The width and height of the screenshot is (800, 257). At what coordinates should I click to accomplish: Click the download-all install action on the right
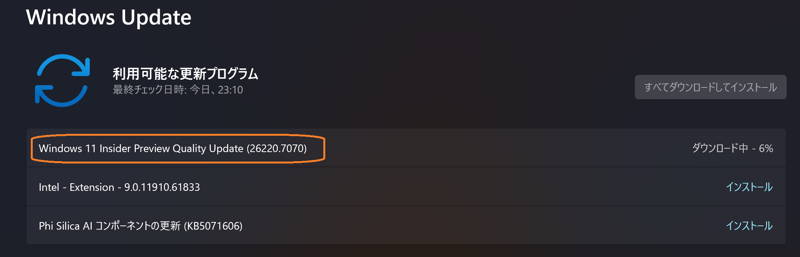click(711, 87)
